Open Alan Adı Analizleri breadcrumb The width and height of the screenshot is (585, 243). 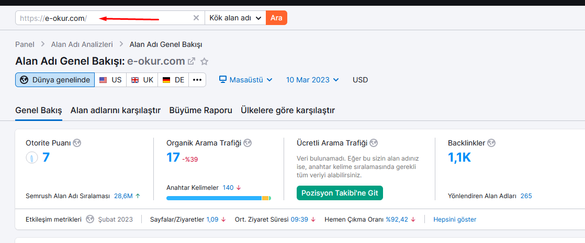[x=82, y=45]
